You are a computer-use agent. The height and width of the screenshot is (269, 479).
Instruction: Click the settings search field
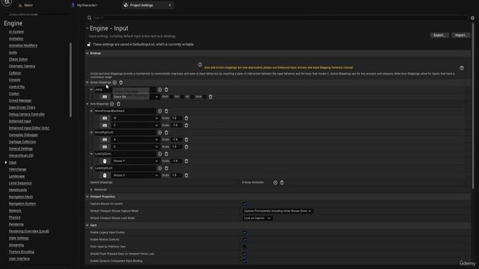[277, 18]
